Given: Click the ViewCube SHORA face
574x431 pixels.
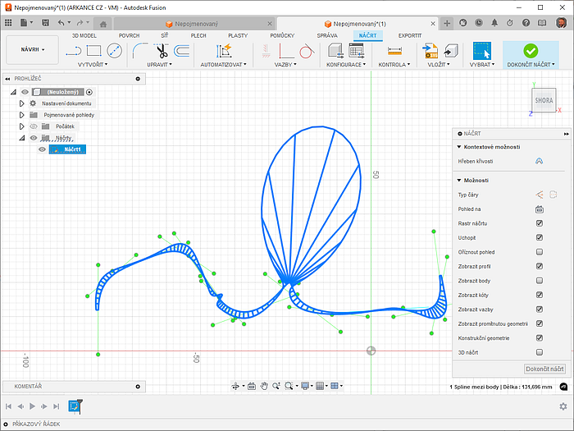Looking at the screenshot, I should click(544, 100).
